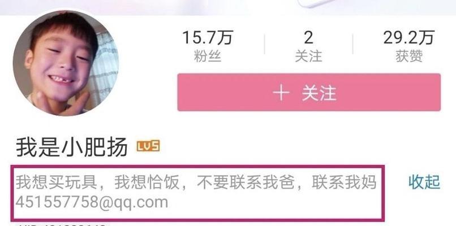
Task: Tap the divider between 粉丝 and 关注
Action: point(264,44)
